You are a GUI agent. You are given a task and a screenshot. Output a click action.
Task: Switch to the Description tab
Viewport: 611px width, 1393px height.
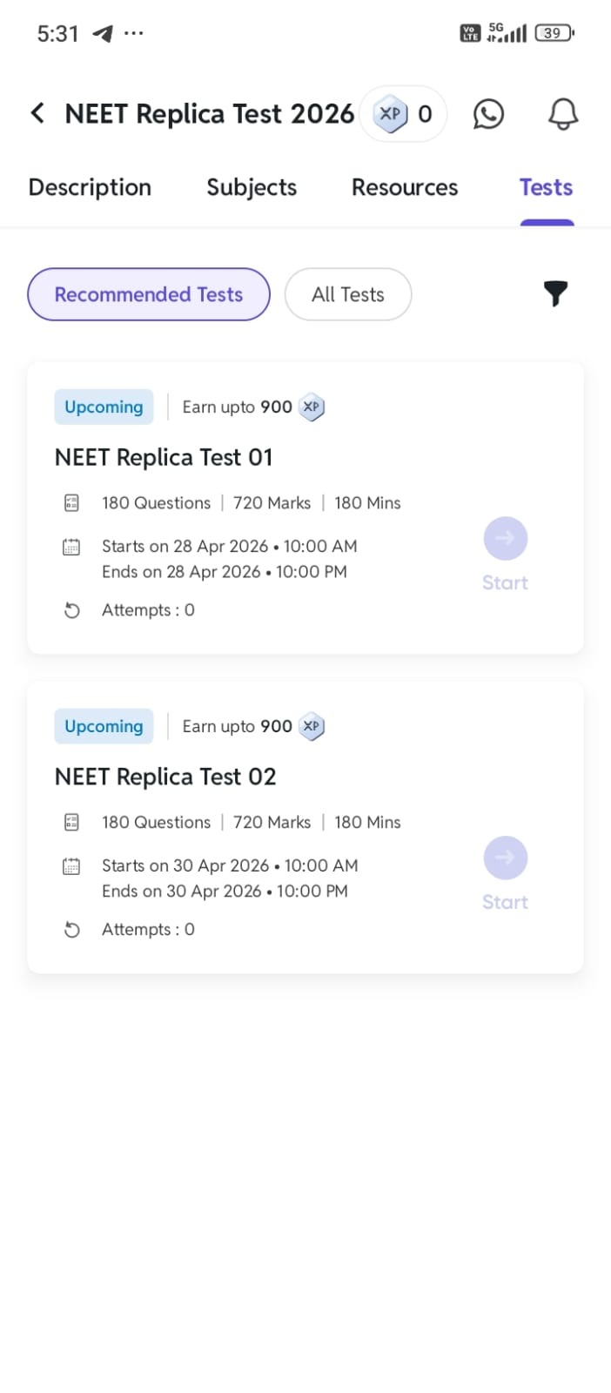tap(90, 187)
